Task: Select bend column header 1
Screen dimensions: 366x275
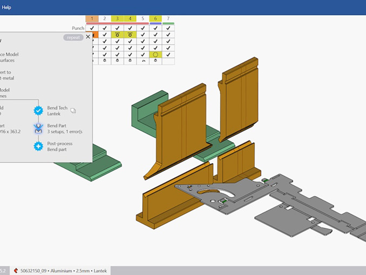Action: [x=92, y=18]
